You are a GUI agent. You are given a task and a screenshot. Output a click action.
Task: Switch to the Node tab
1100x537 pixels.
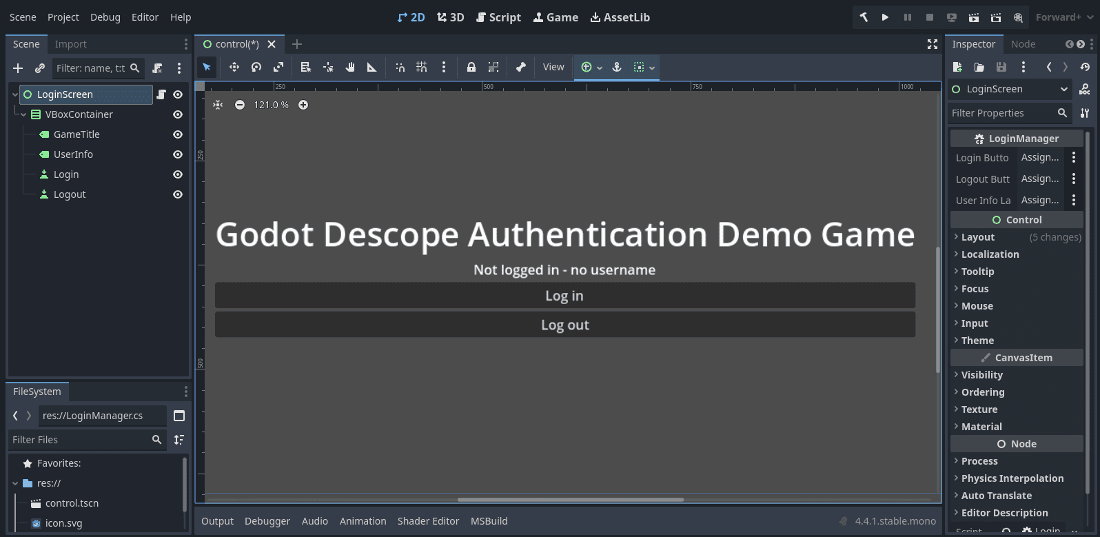(1023, 44)
